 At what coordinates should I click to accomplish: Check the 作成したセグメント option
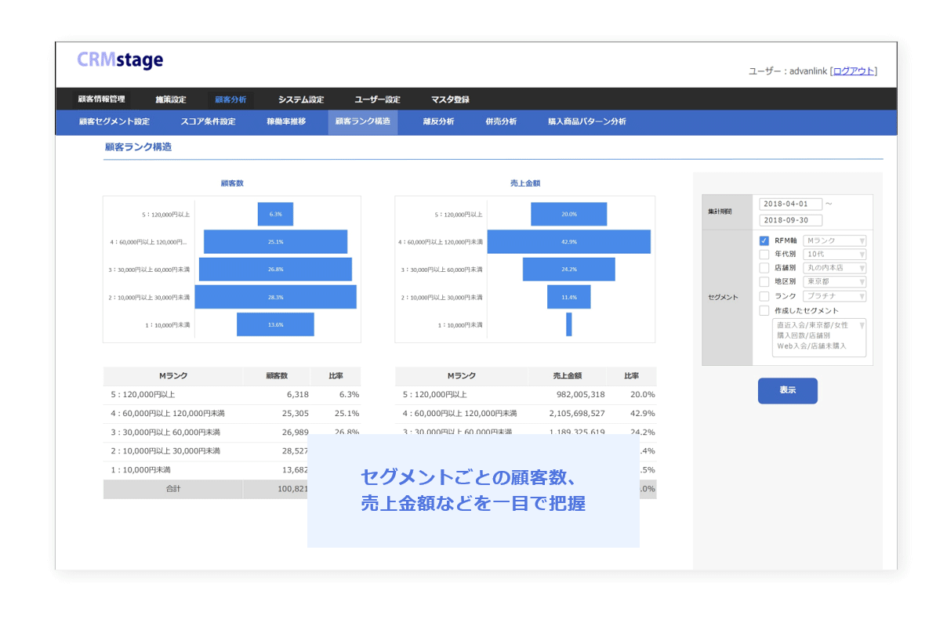764,310
